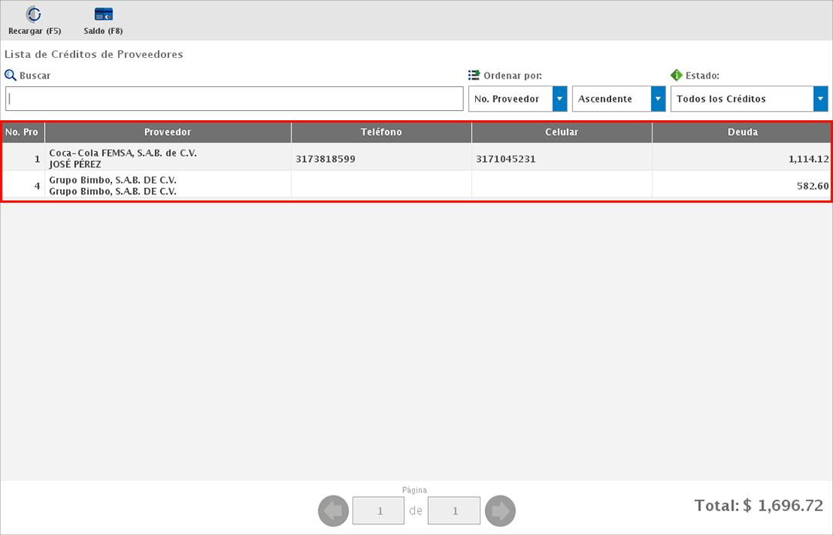Click the Teléfono column header

(x=381, y=133)
